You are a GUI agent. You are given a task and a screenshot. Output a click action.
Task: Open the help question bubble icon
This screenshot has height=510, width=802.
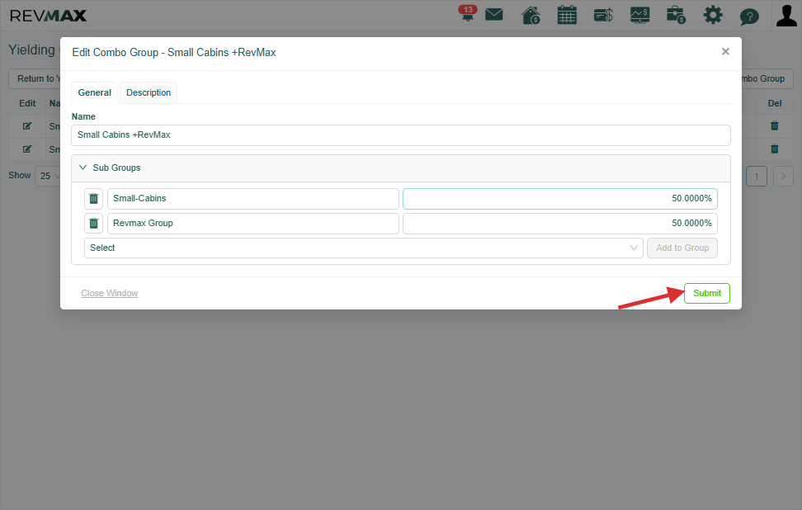tap(749, 17)
